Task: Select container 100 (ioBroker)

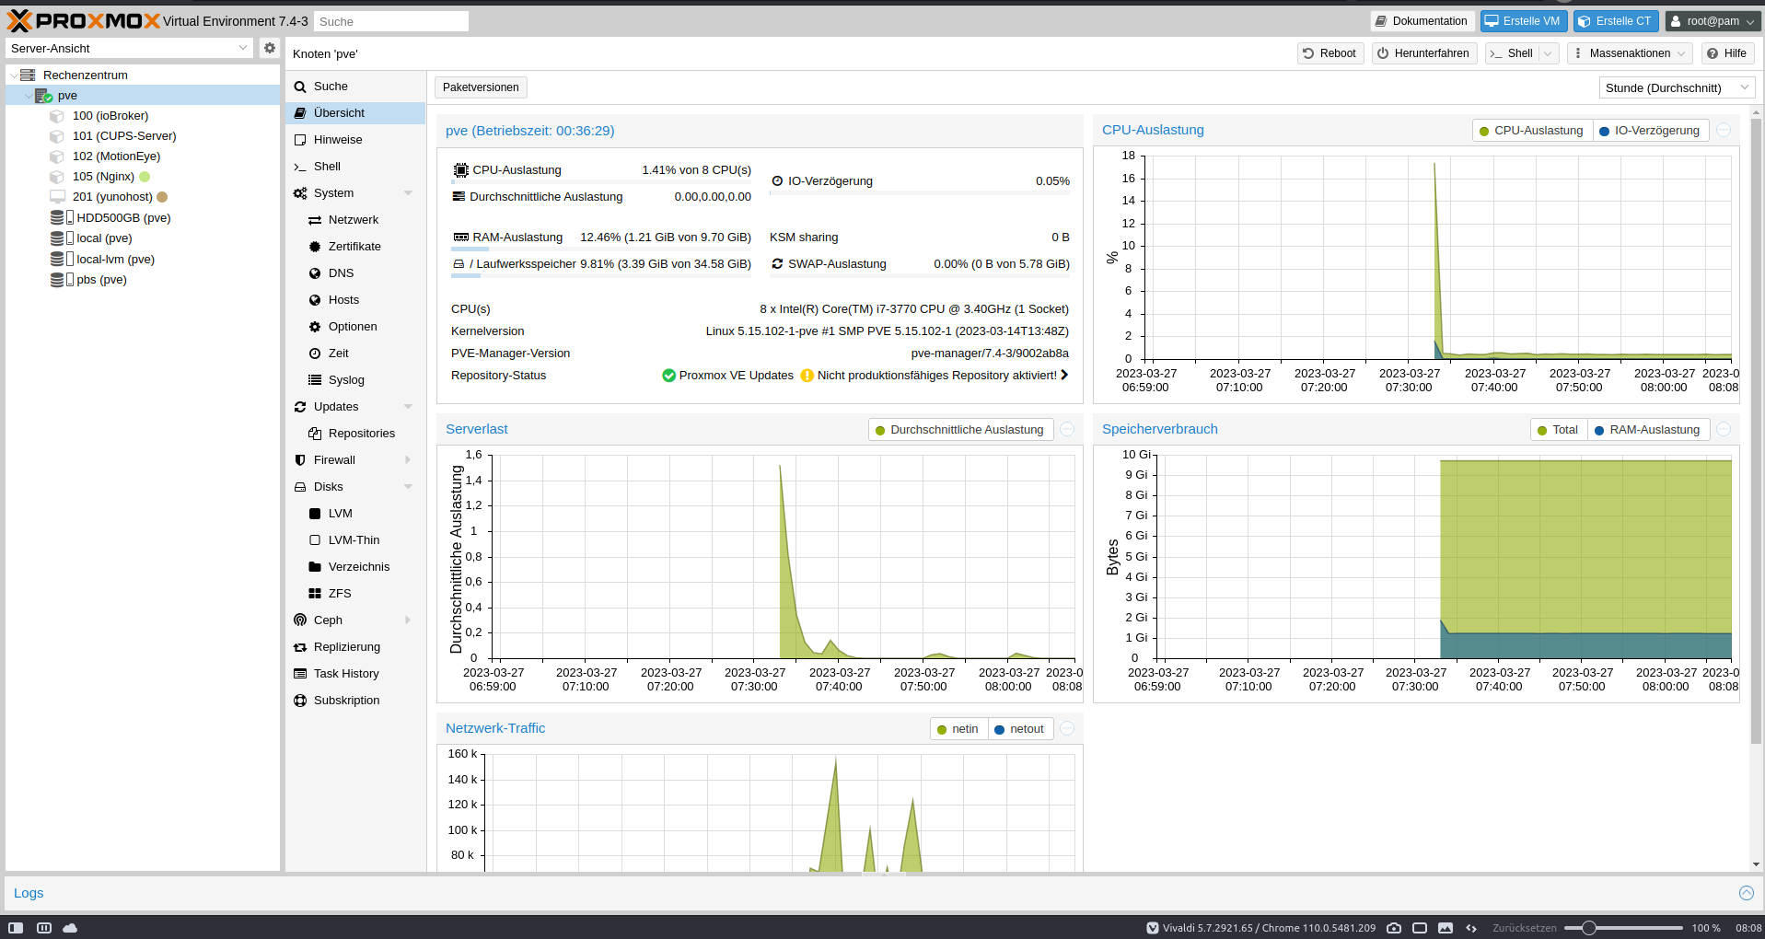Action: coord(110,116)
